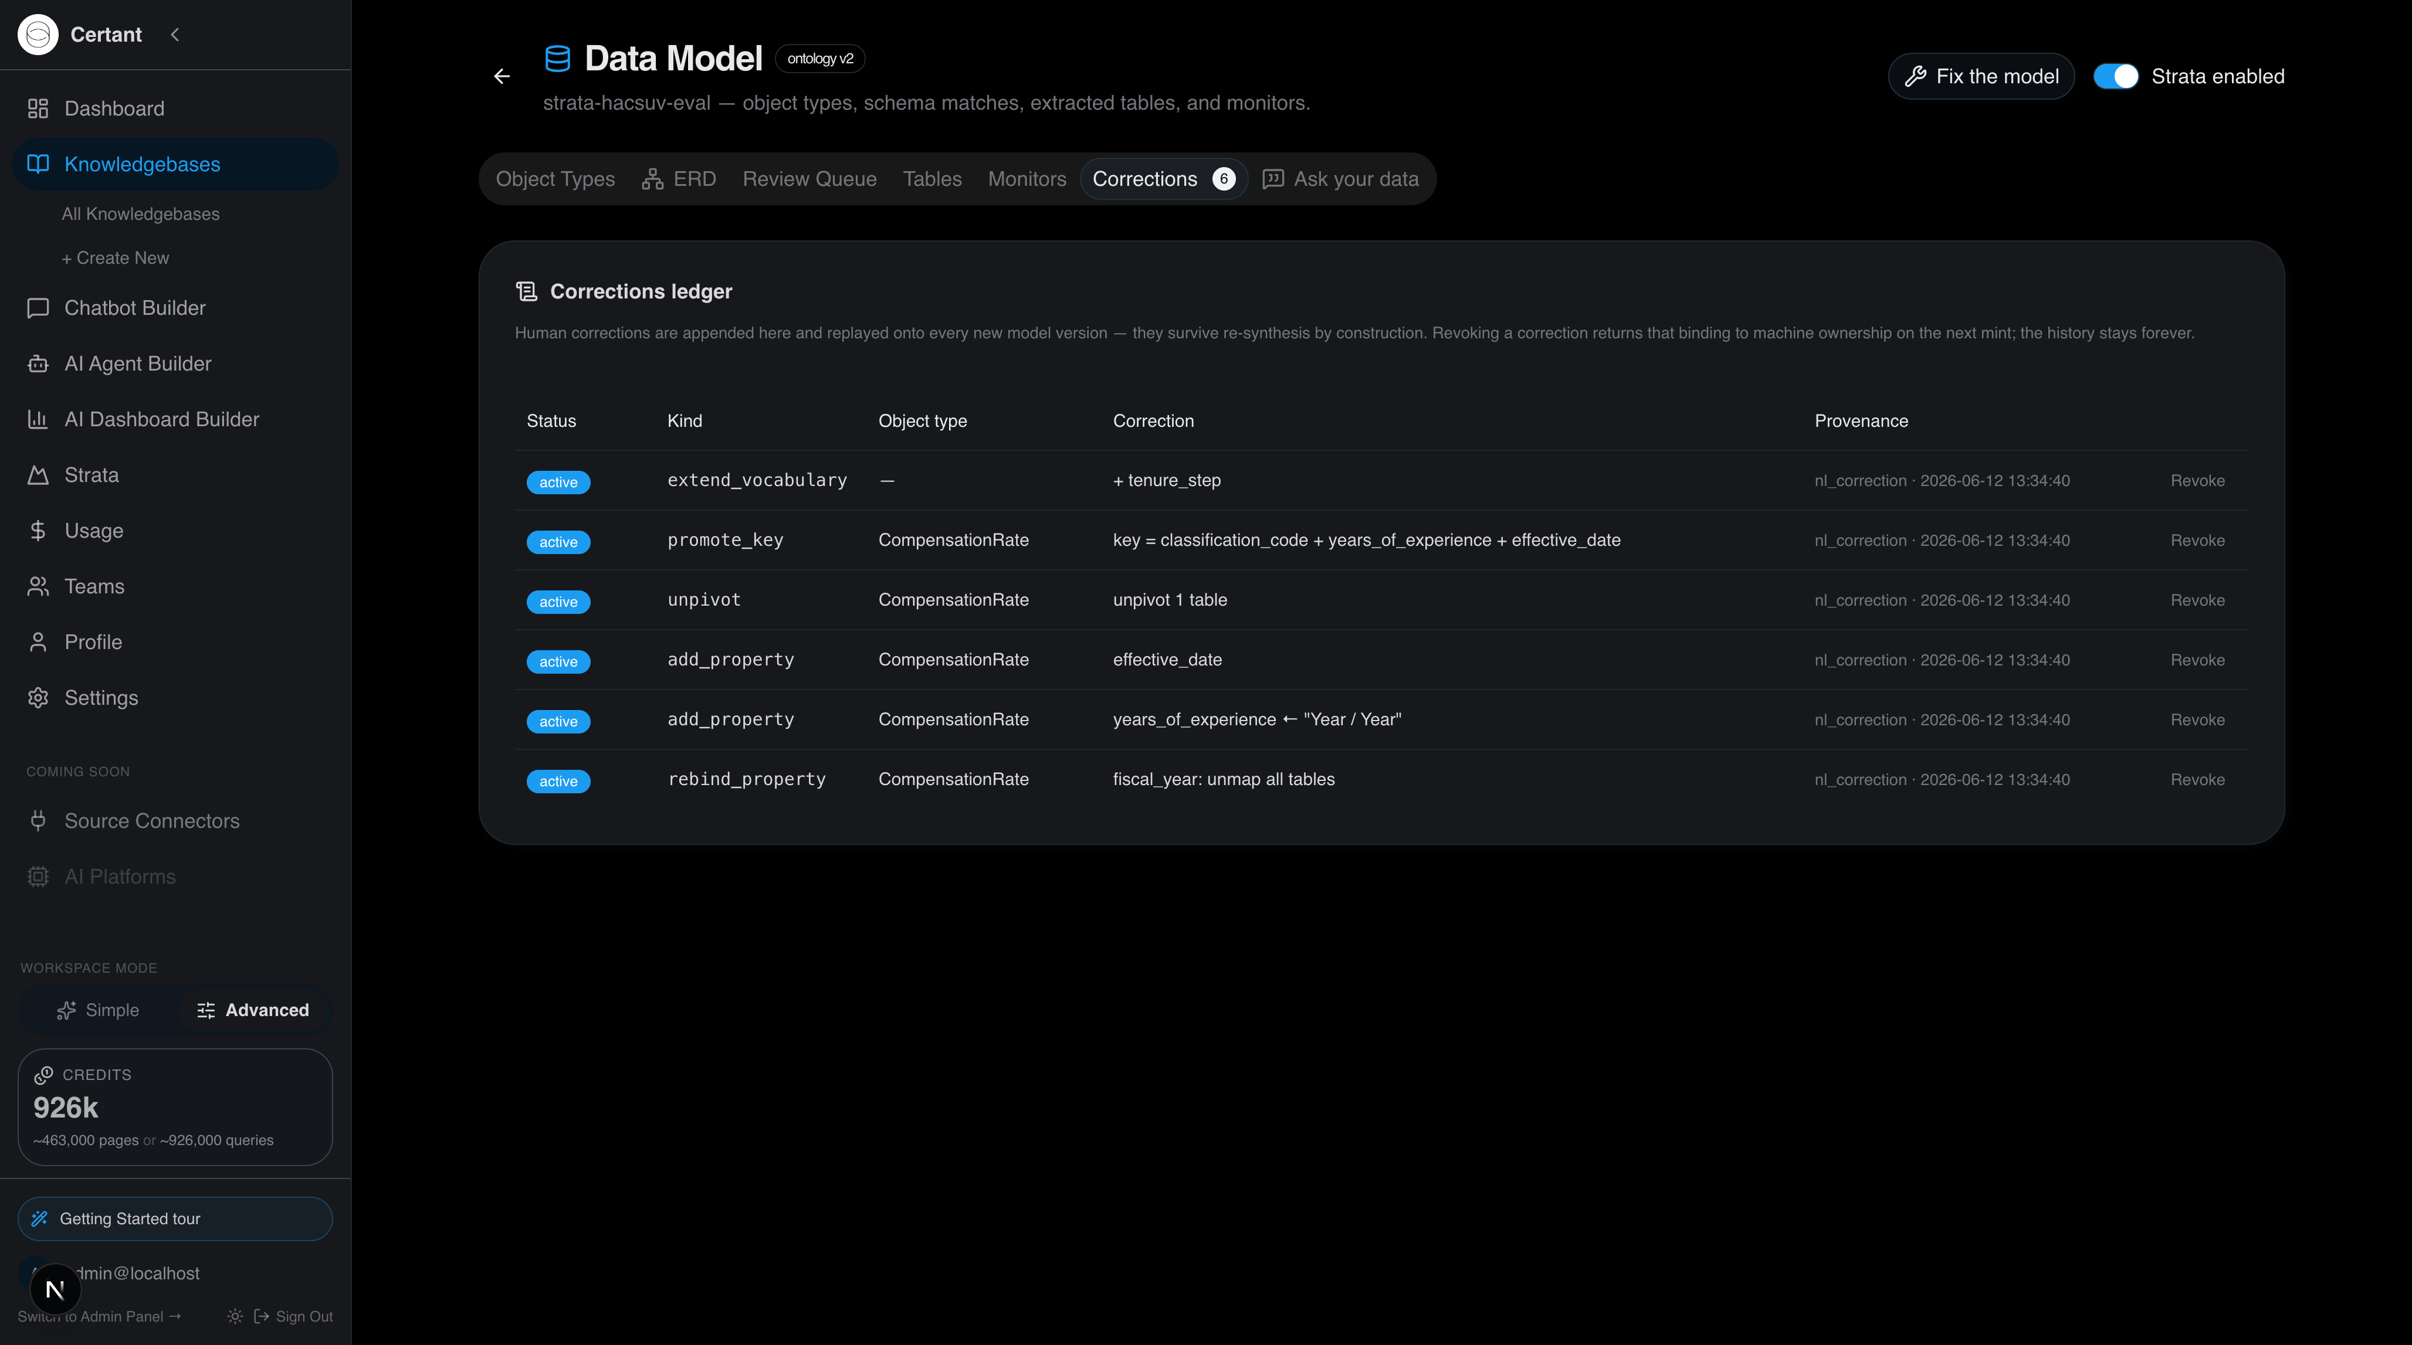Click the back arrow beside Data Model
Viewport: 2412px width, 1345px height.
click(x=502, y=77)
